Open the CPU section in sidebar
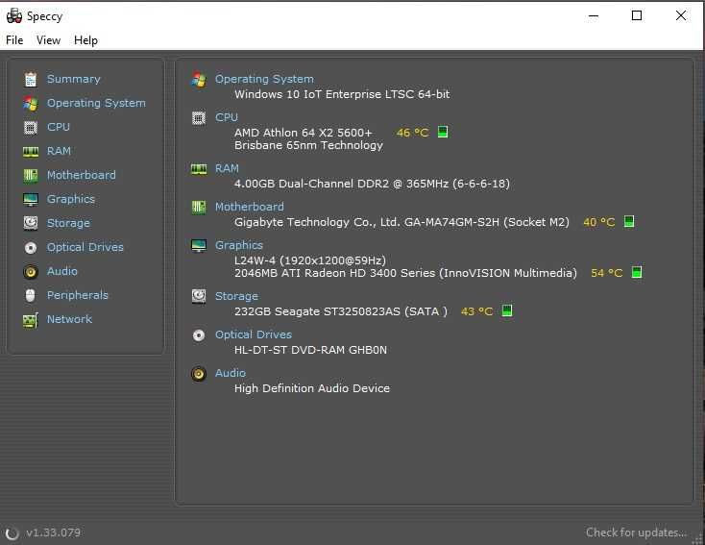The width and height of the screenshot is (705, 545). click(x=59, y=127)
